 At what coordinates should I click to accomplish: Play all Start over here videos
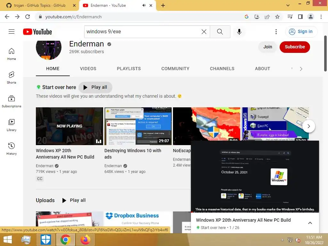[x=95, y=87]
